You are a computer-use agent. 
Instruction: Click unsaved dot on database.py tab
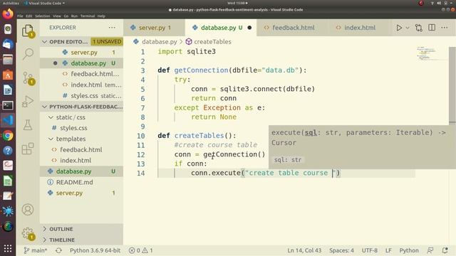249,28
